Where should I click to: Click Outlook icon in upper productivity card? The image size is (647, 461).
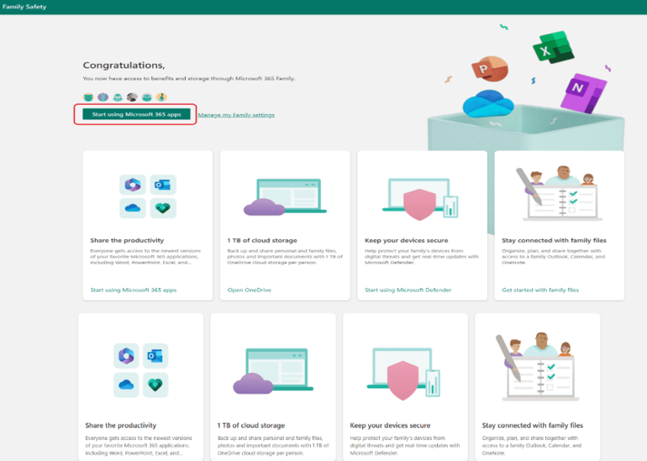point(162,185)
